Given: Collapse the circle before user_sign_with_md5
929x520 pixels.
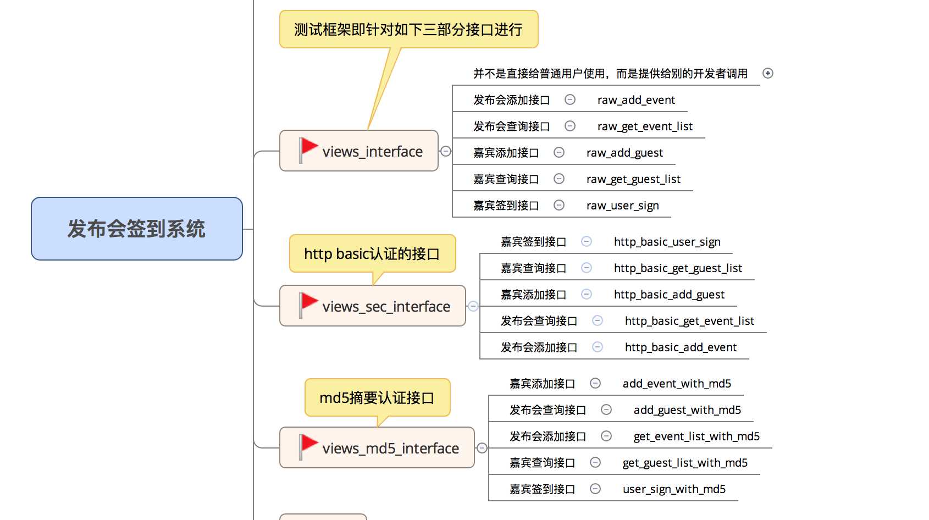Looking at the screenshot, I should pos(595,489).
